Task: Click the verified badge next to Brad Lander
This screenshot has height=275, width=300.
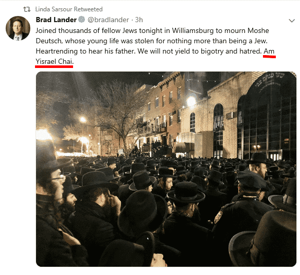Action: point(82,20)
